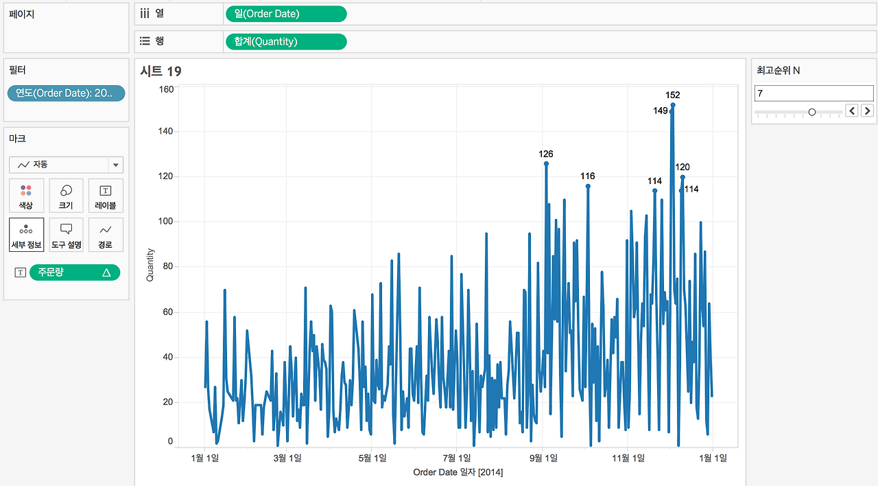
Task: Step 최고순위 N value backward
Action: click(x=852, y=111)
